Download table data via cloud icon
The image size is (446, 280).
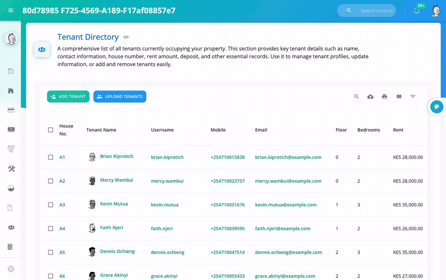pos(370,97)
